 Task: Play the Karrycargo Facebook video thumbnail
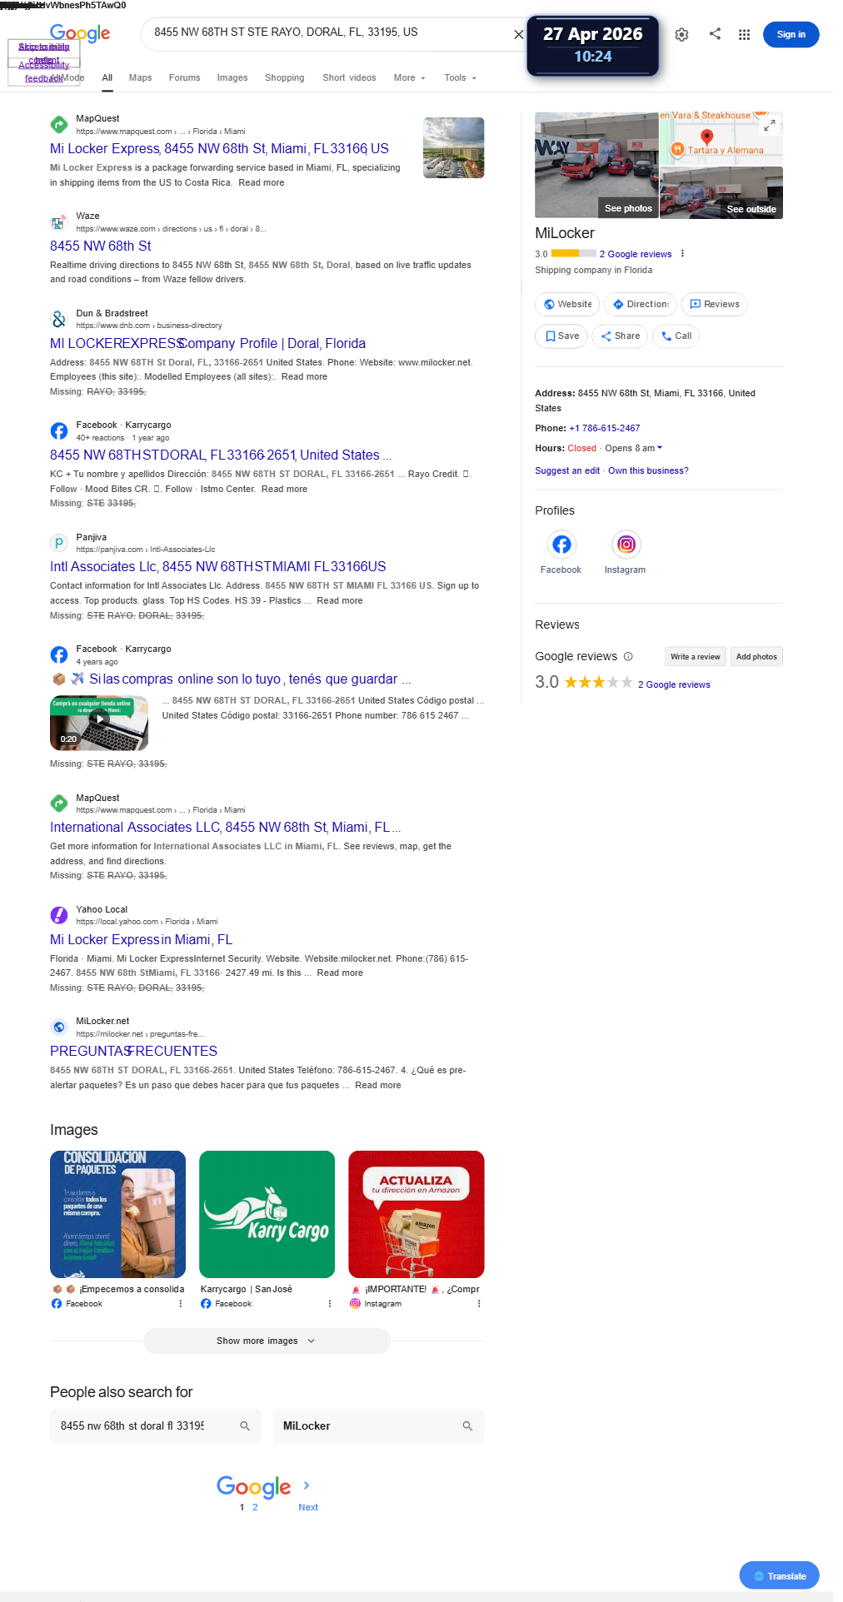[99, 723]
